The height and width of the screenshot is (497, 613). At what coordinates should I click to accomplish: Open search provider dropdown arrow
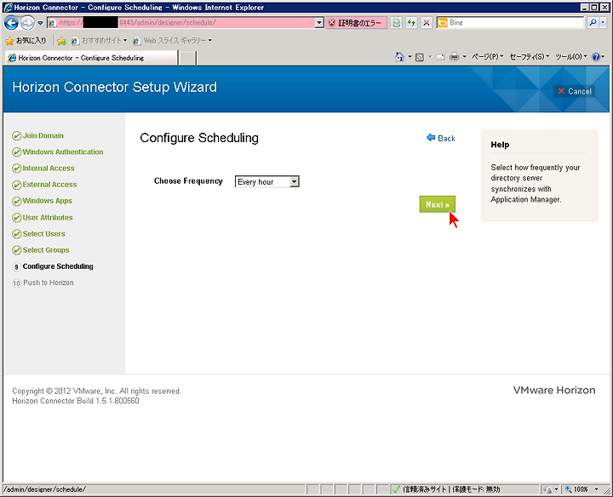[x=603, y=23]
